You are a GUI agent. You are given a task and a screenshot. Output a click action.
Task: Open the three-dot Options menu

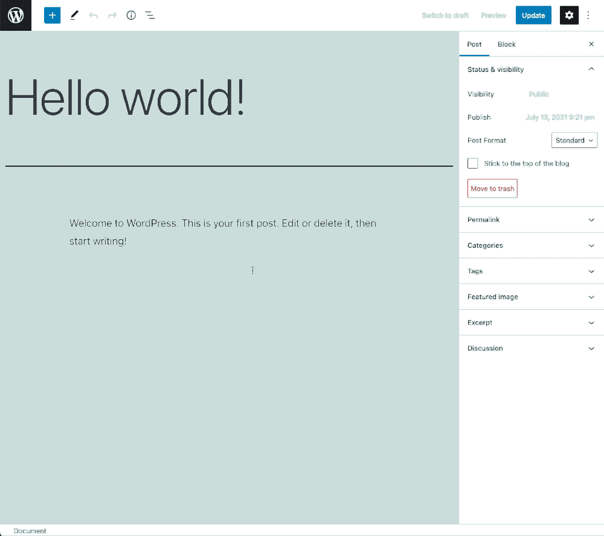589,15
